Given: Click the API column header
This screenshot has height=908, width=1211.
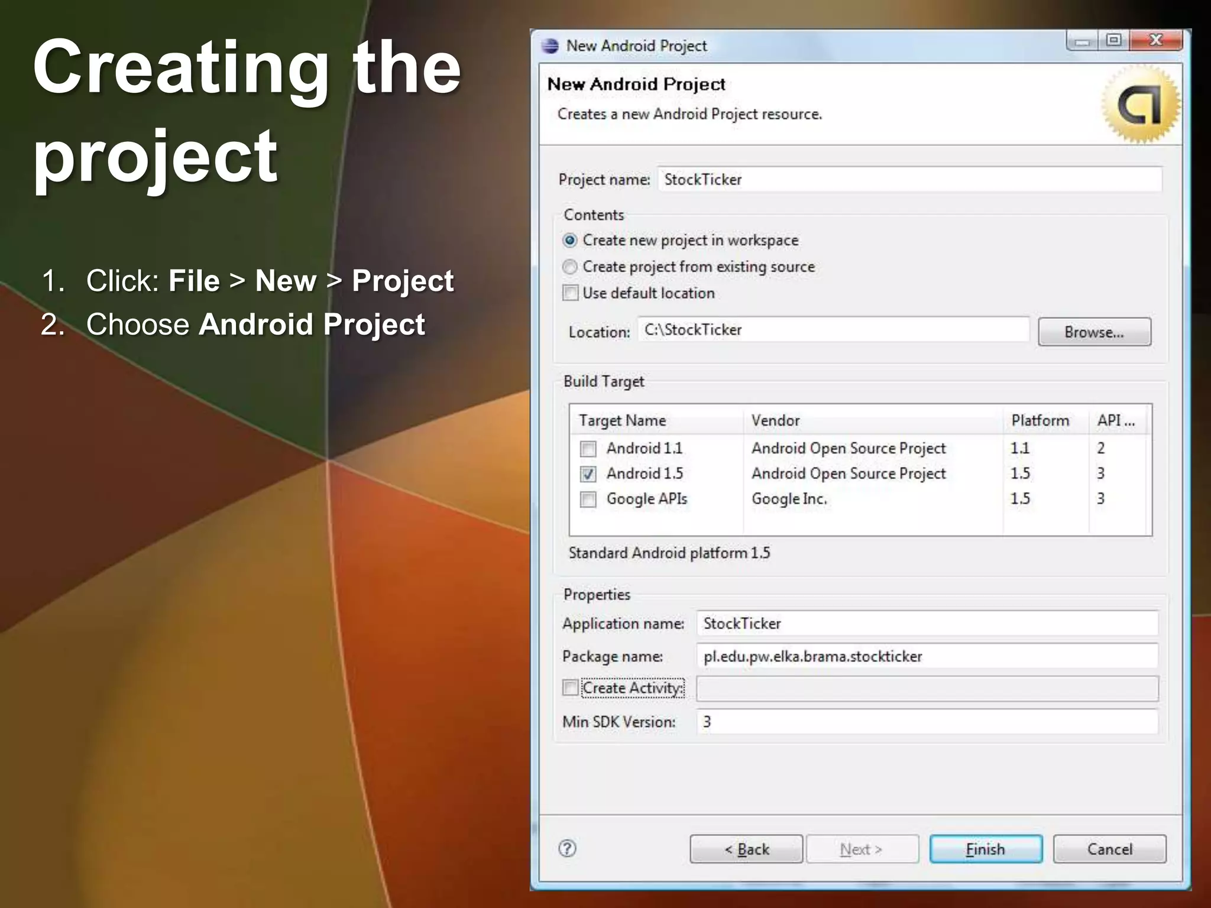Looking at the screenshot, I should point(1118,420).
